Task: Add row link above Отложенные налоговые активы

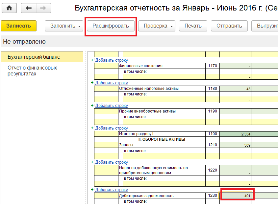Action: (112, 83)
